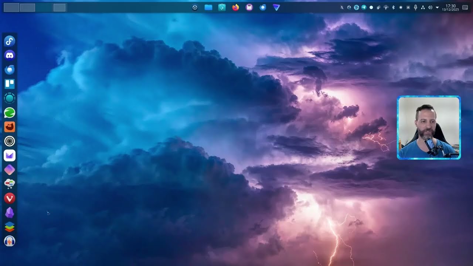Viewport: 473px width, 266px height.
Task: Launch the teal shopping-bag software store
Action: (x=222, y=7)
